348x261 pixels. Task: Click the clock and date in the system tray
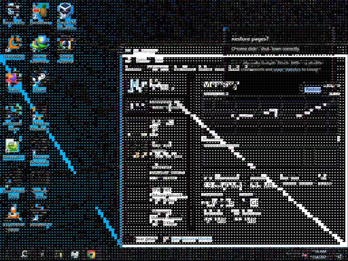point(320,254)
